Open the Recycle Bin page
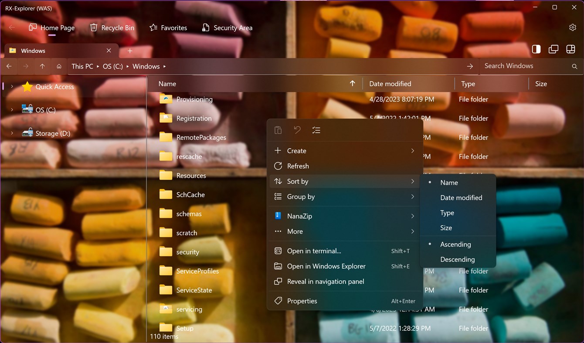The image size is (584, 343). click(112, 27)
